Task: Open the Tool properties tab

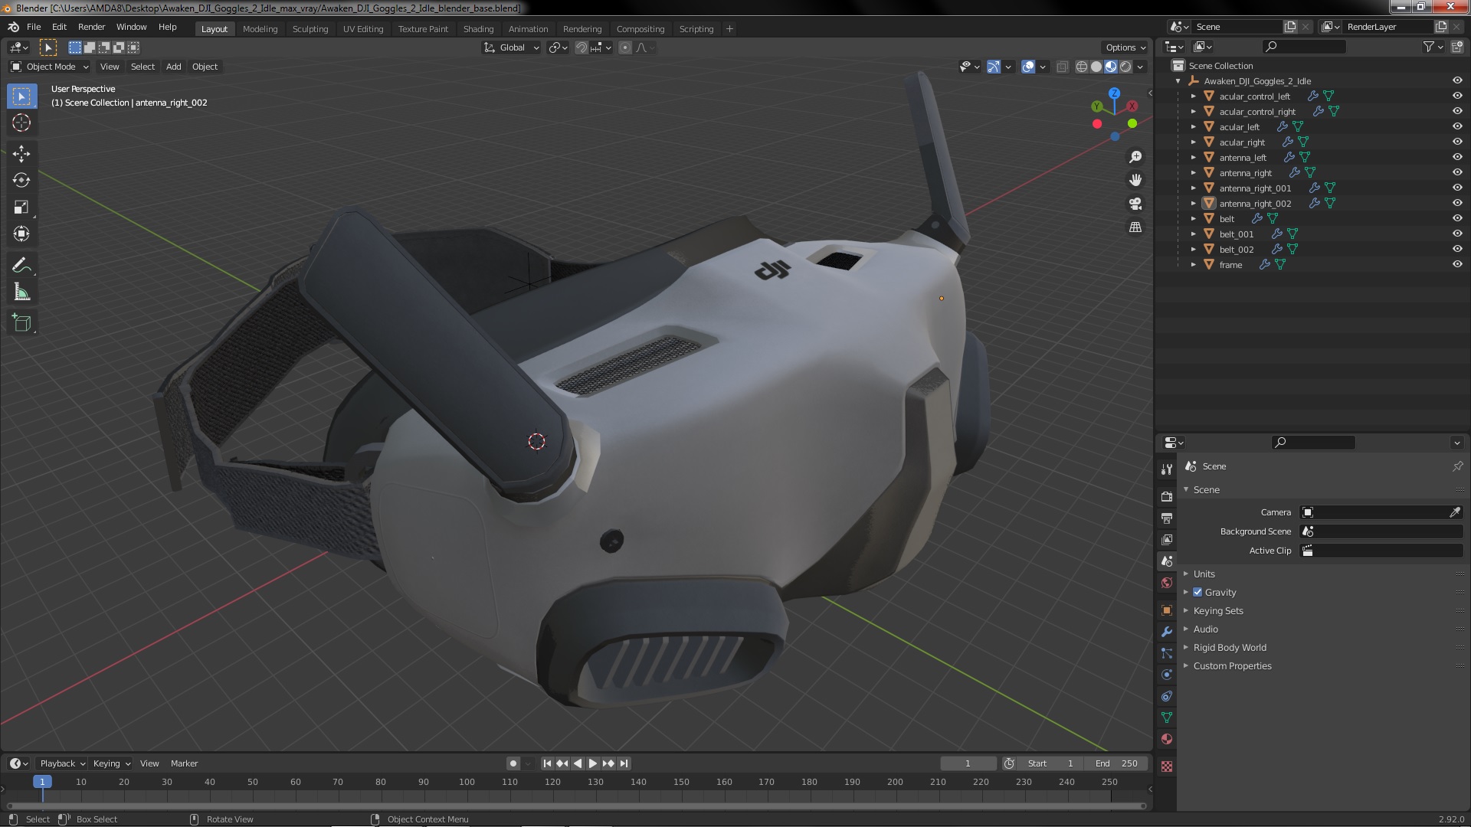Action: coord(1167,469)
